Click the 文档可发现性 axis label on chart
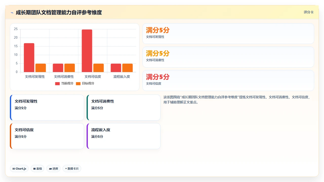324x182 pixels. [x=35, y=77]
